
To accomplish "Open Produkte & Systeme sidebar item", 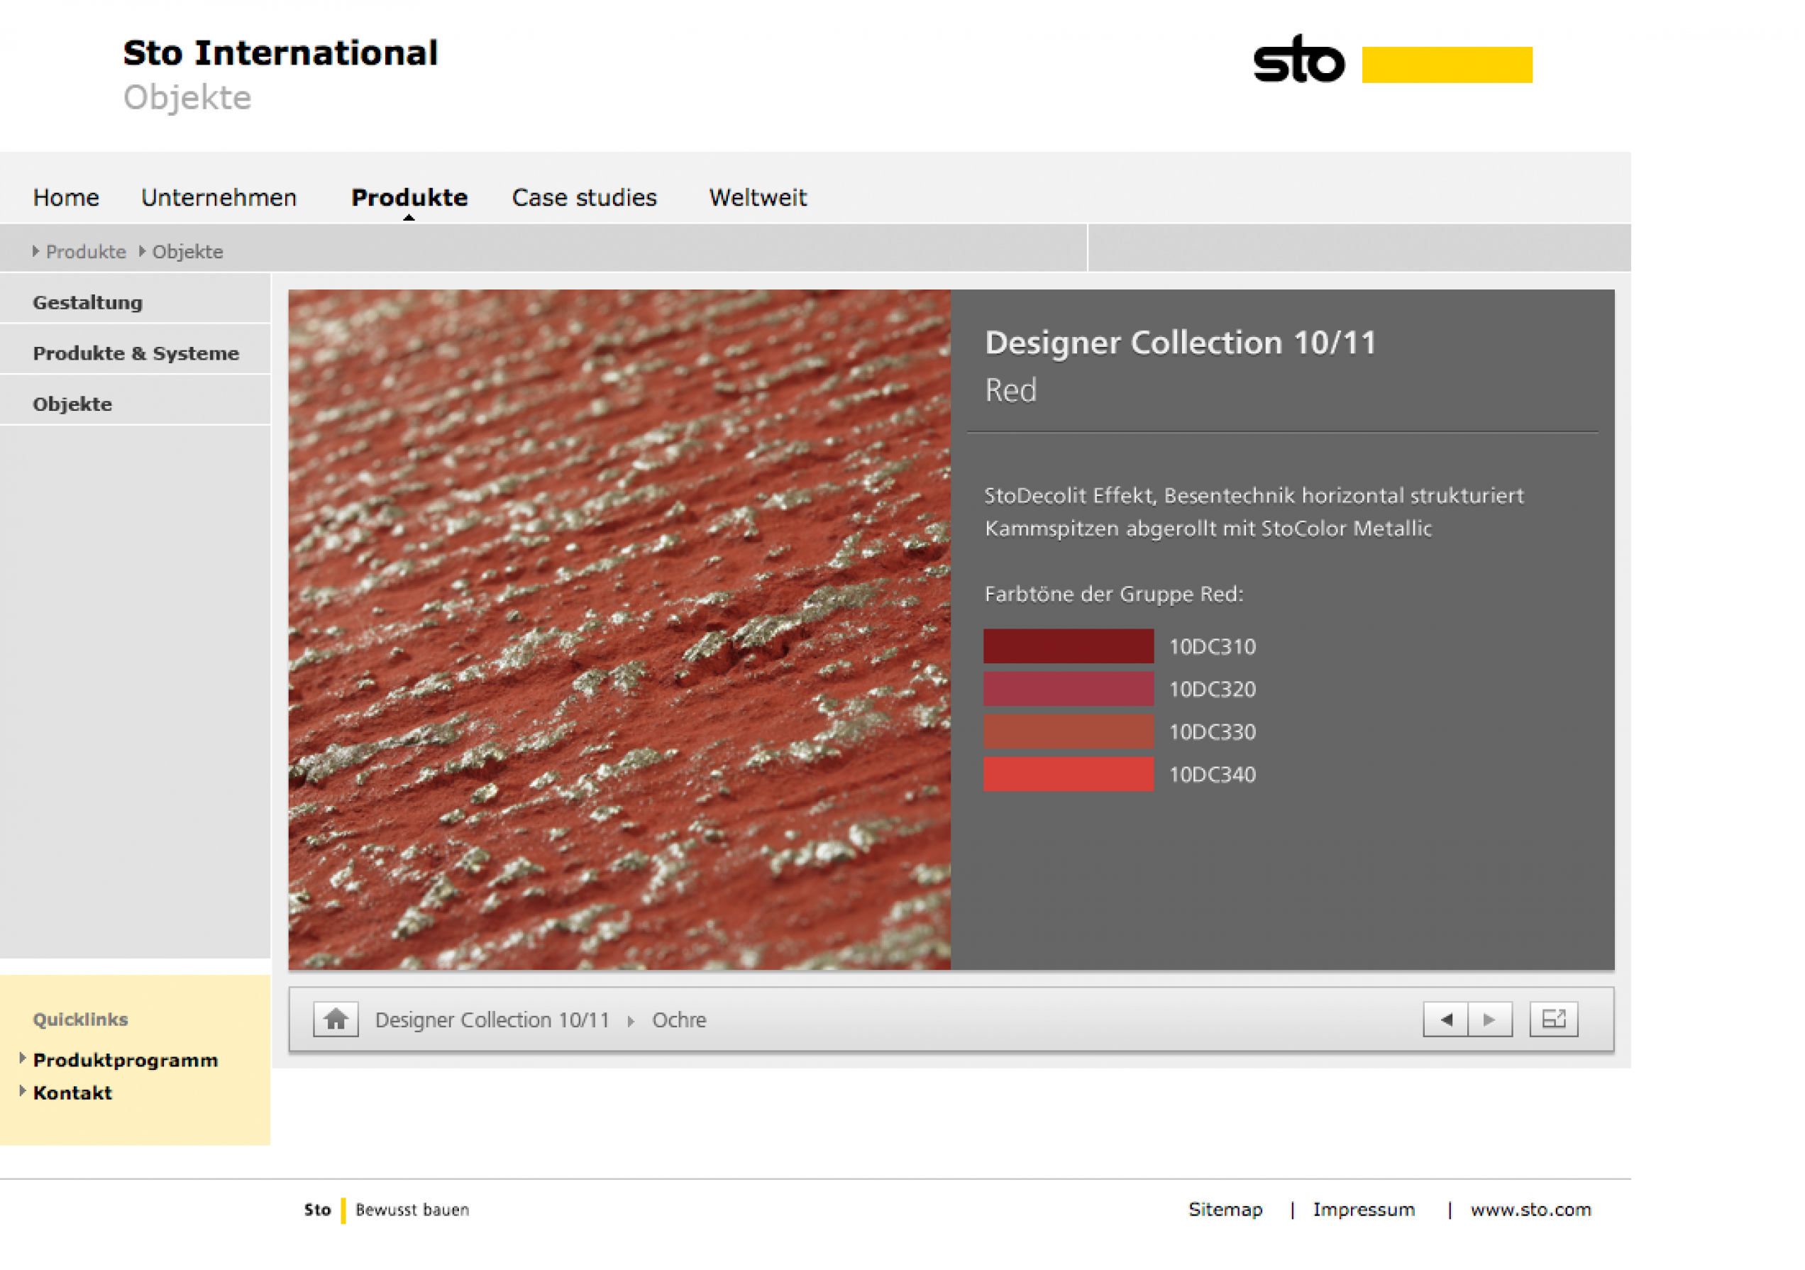I will 136,353.
